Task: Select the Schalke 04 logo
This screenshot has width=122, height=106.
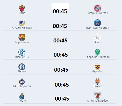Action: point(22,52)
